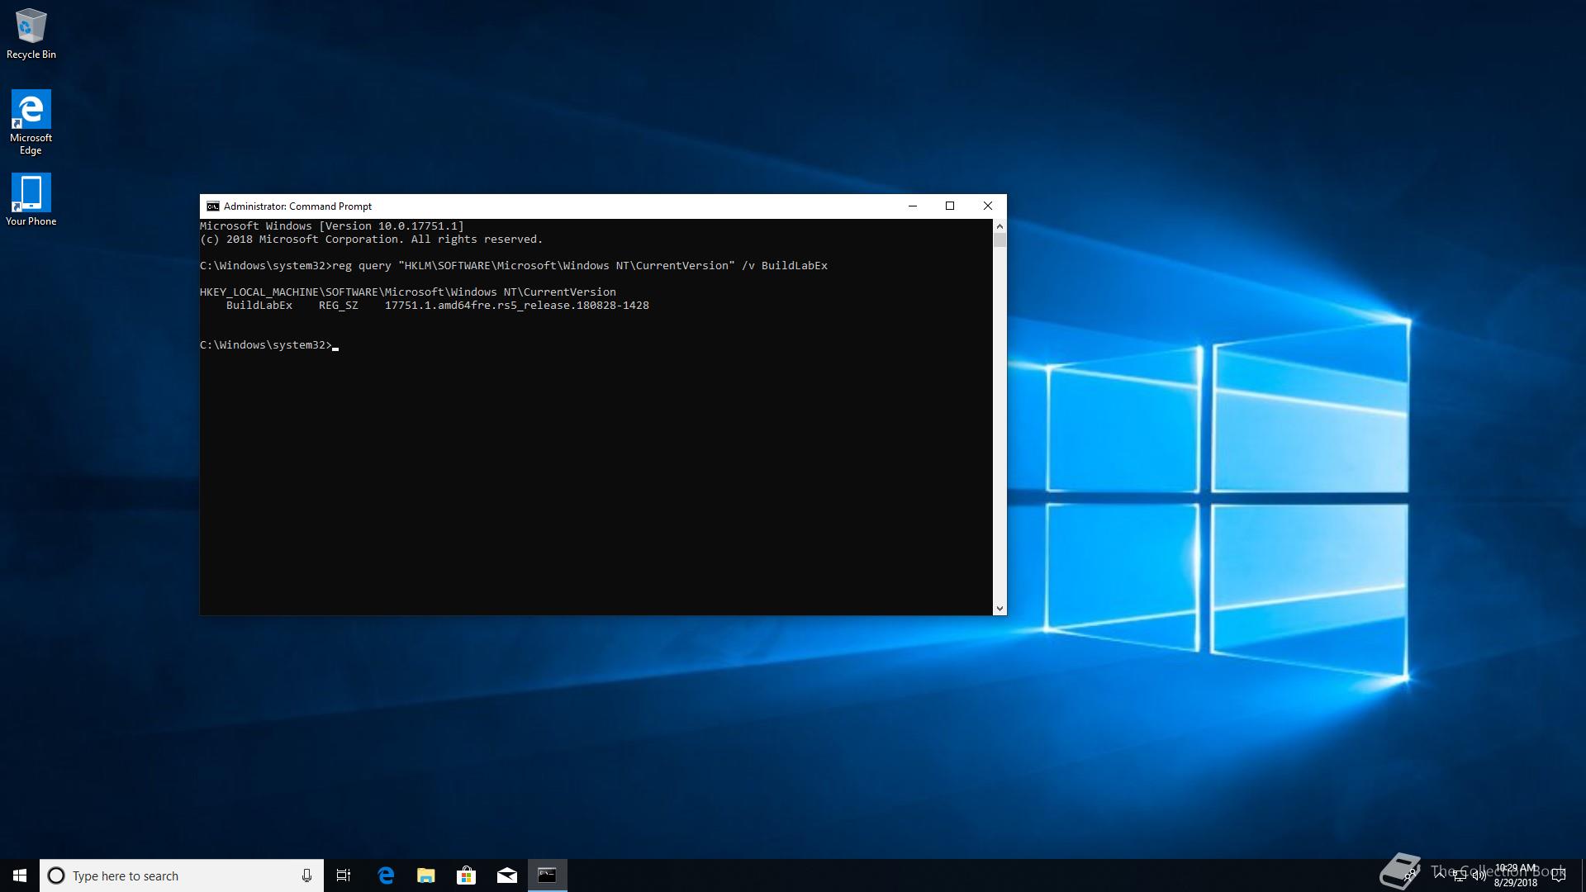Click the typed 'reg query' command line
Image resolution: width=1586 pixels, height=892 pixels.
pos(514,266)
